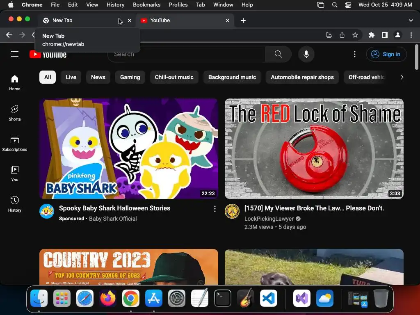Bookmark this page with the star
The image size is (420, 315).
click(x=355, y=35)
